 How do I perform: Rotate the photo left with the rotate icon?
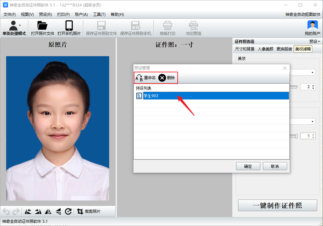pyautogui.click(x=28, y=211)
